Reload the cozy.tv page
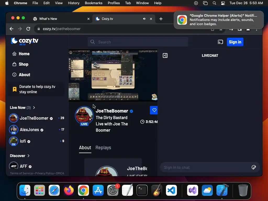Screen dimensions: 268x201 (x=28, y=29)
